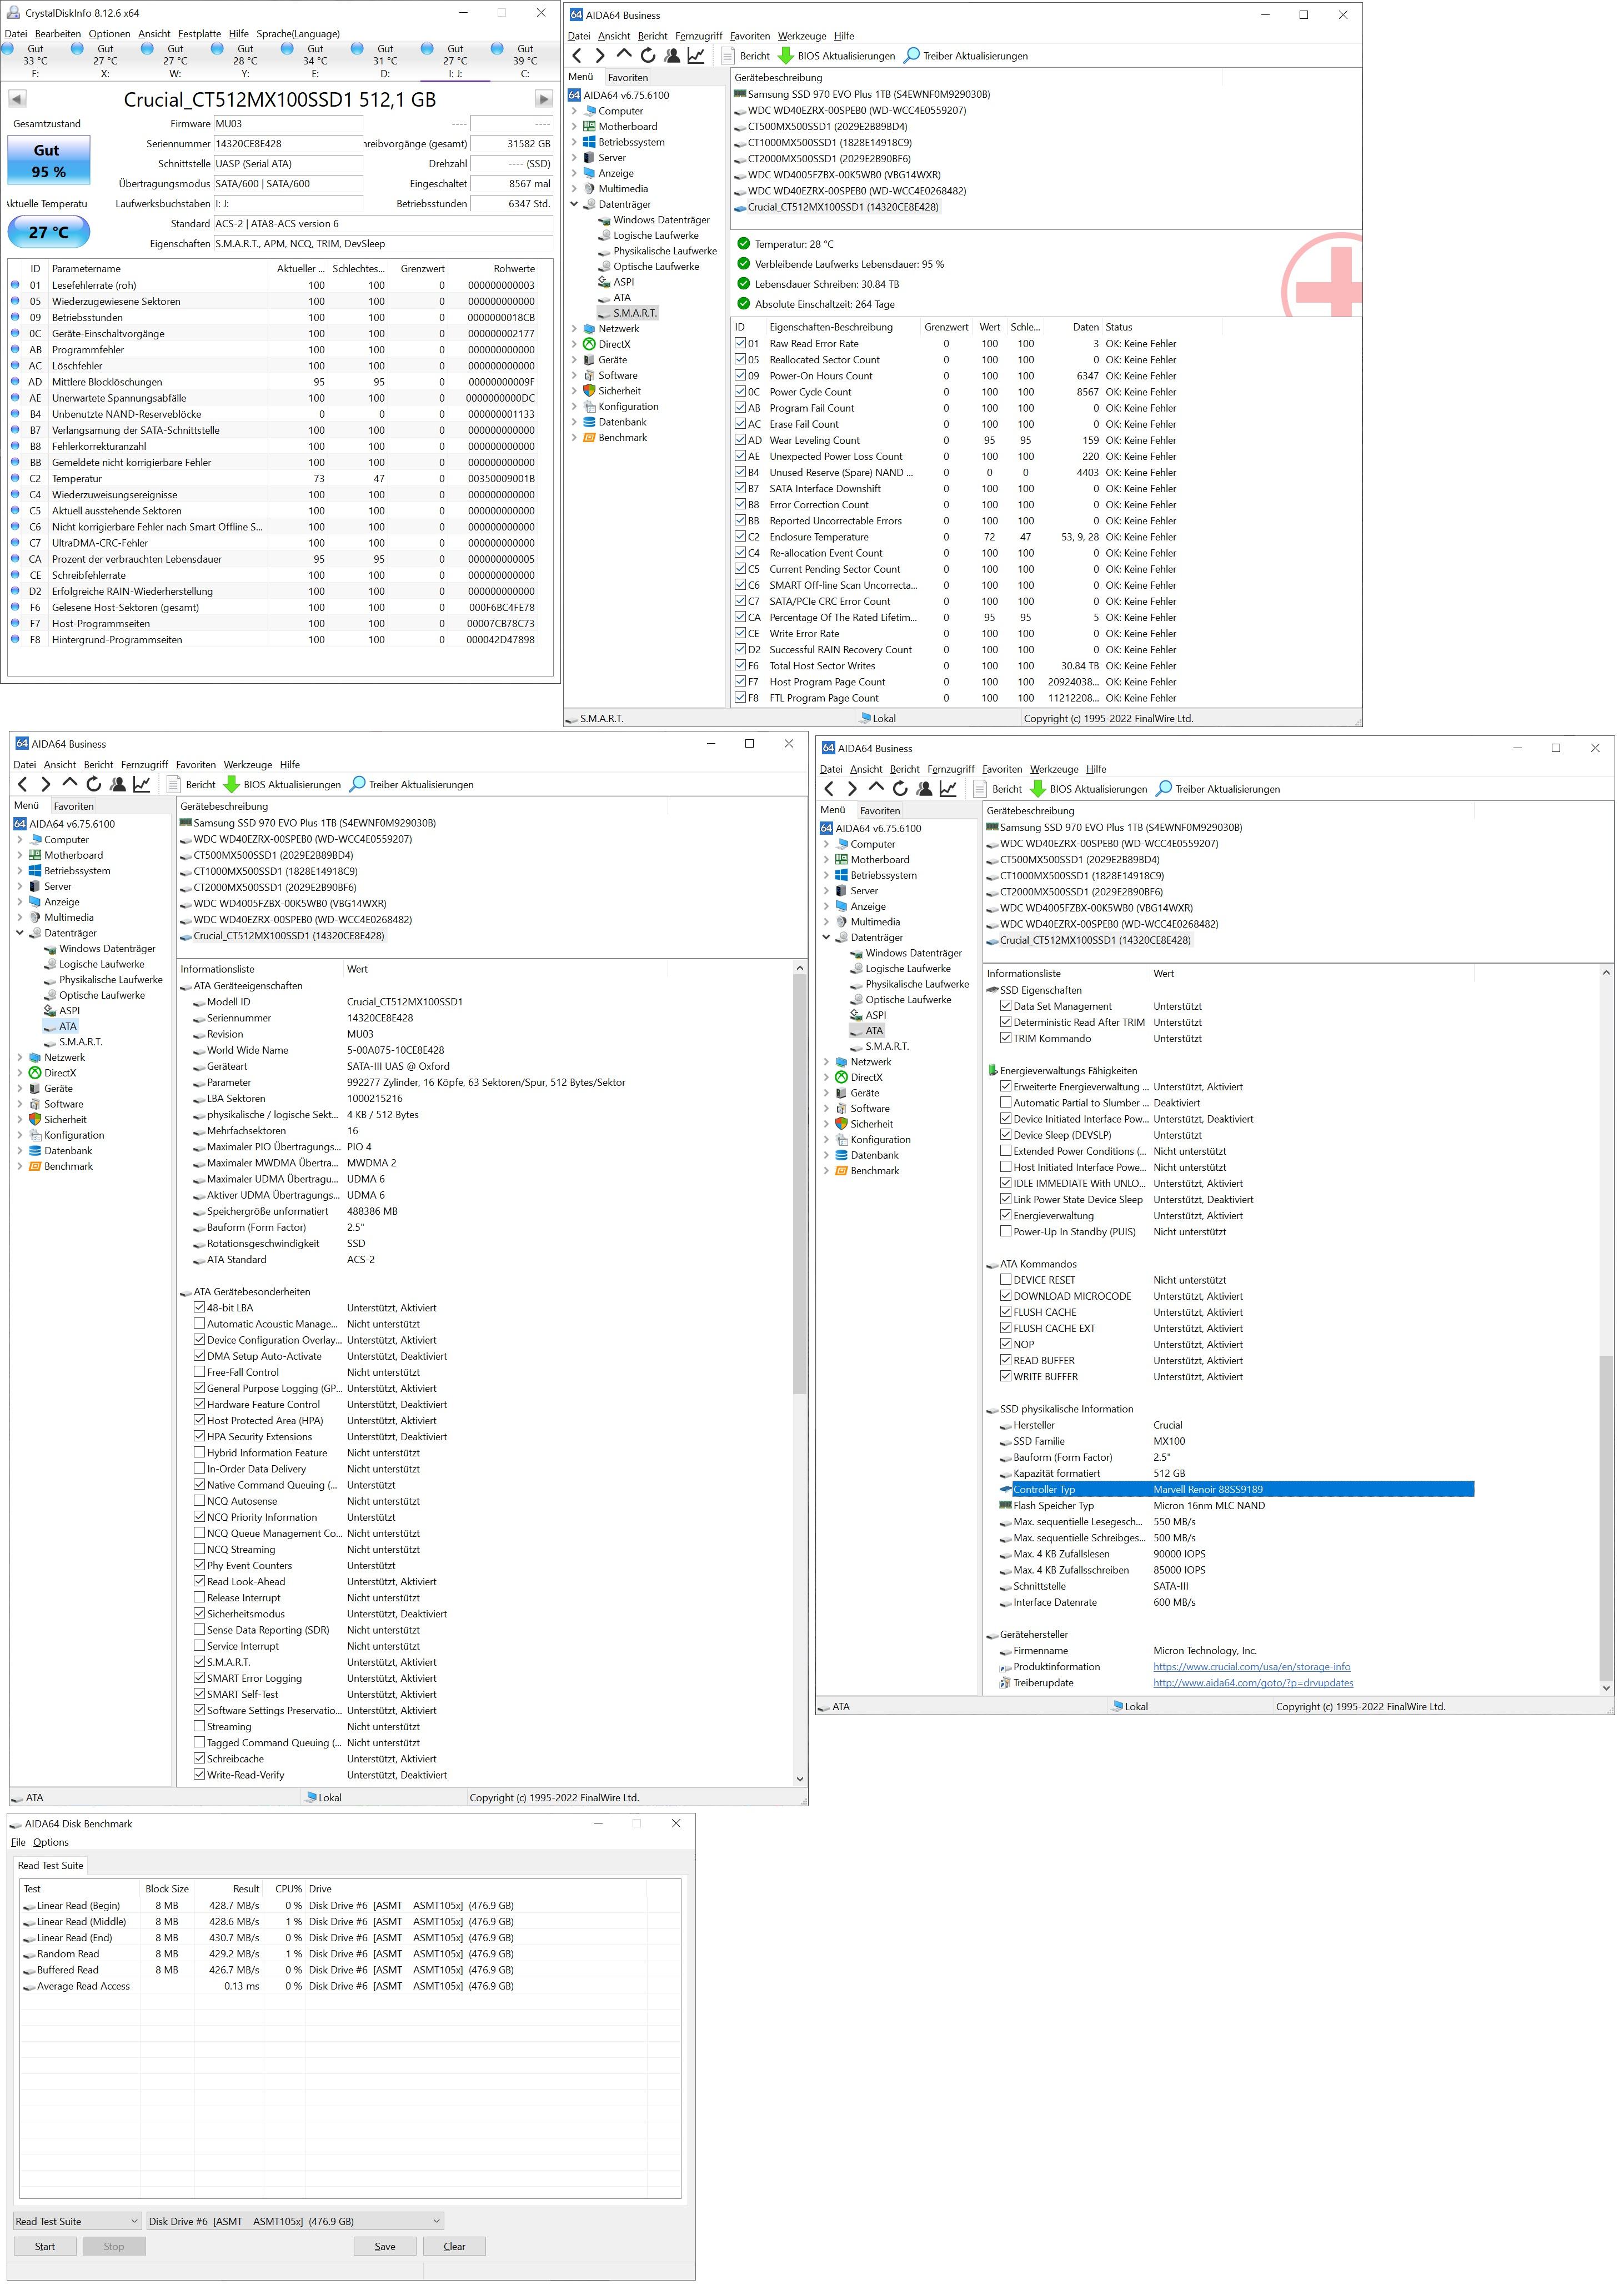Click the Treiber Aktualisierungen magnifier in the S.M.A.R.T. window
The width and height of the screenshot is (1624, 2295).
coord(911,56)
